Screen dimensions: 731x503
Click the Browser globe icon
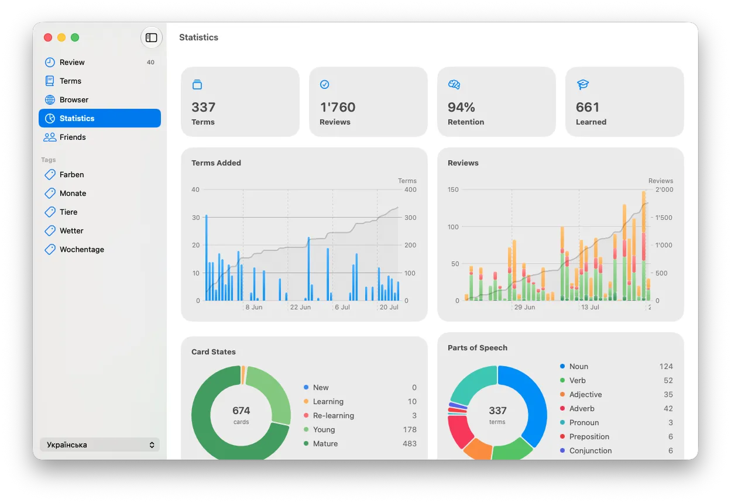pos(50,99)
